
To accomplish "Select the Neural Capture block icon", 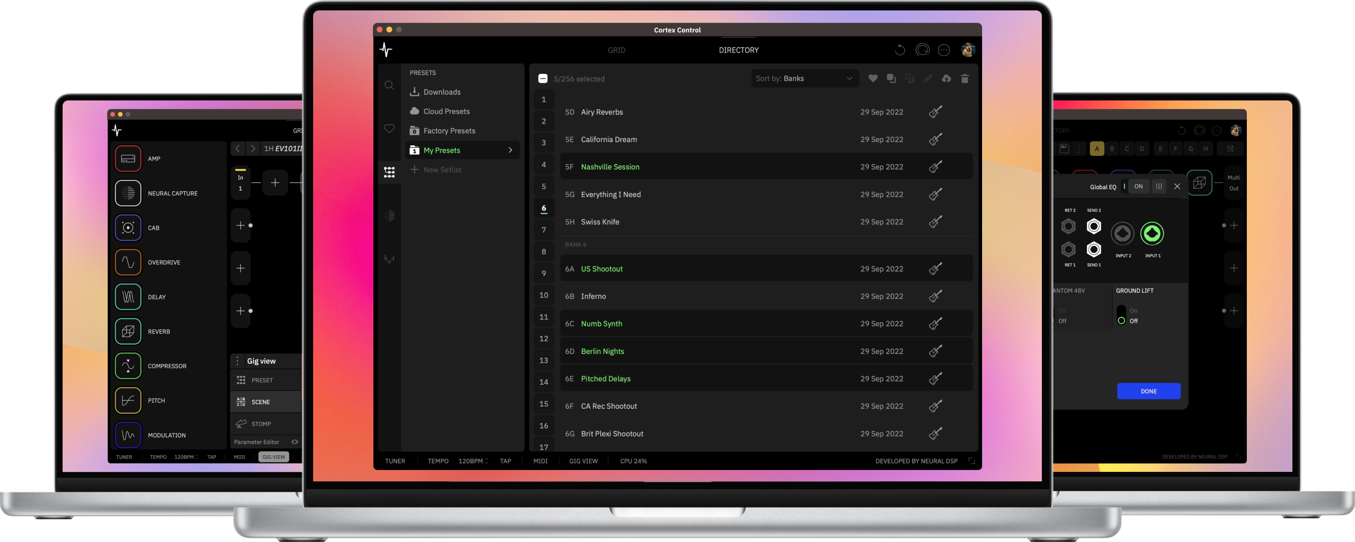I will point(128,193).
